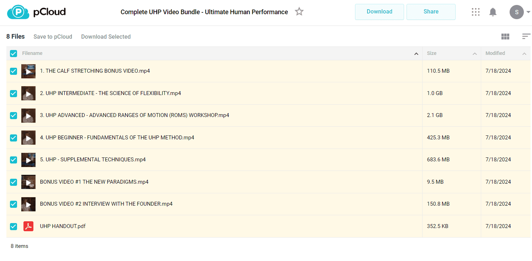Viewport: 532px width, 261px height.
Task: Play the Interview with the Founder thumbnail
Action: click(x=28, y=204)
